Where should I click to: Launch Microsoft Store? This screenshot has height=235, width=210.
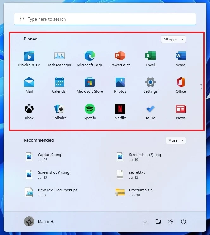tap(90, 85)
